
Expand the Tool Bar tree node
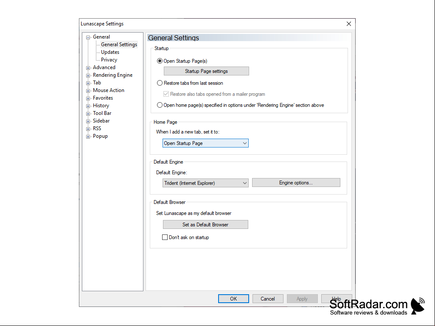(x=88, y=114)
